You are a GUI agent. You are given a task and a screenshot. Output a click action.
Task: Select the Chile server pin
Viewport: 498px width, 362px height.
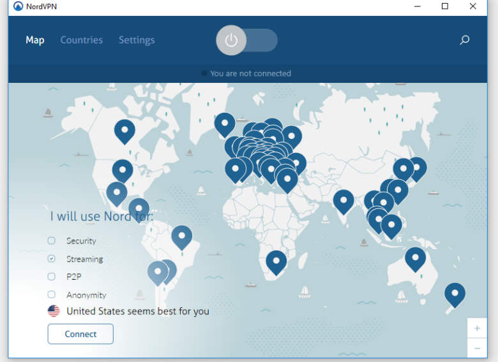tap(158, 273)
